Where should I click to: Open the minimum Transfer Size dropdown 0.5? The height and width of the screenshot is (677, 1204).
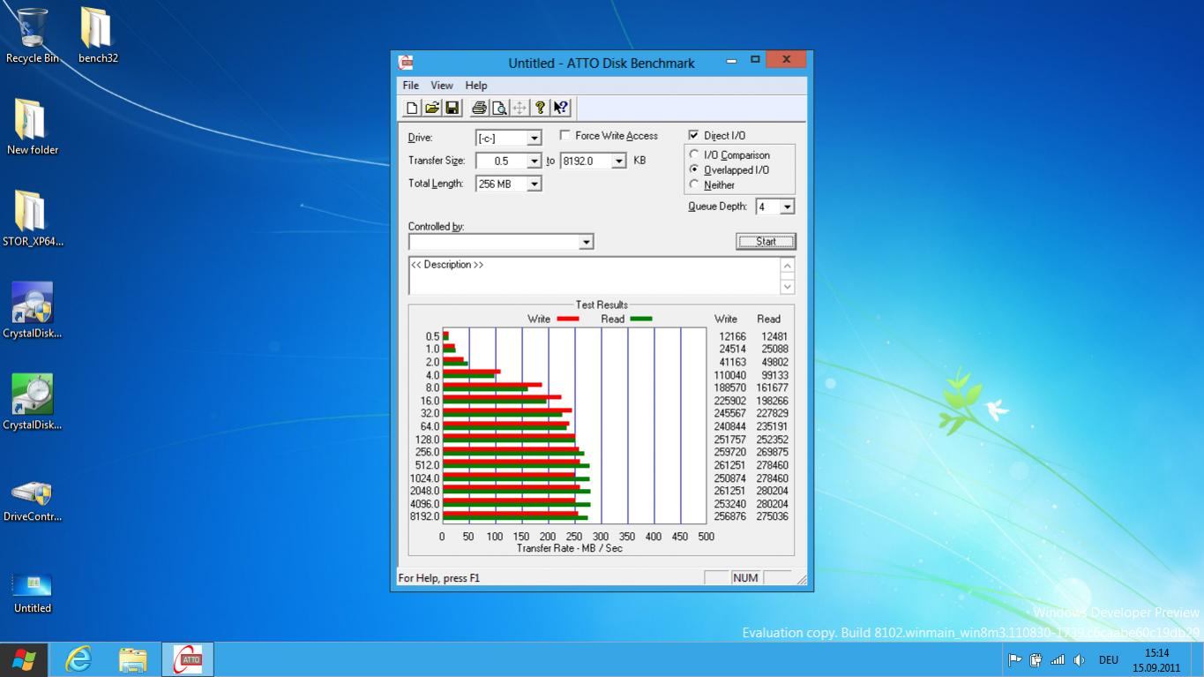point(534,162)
